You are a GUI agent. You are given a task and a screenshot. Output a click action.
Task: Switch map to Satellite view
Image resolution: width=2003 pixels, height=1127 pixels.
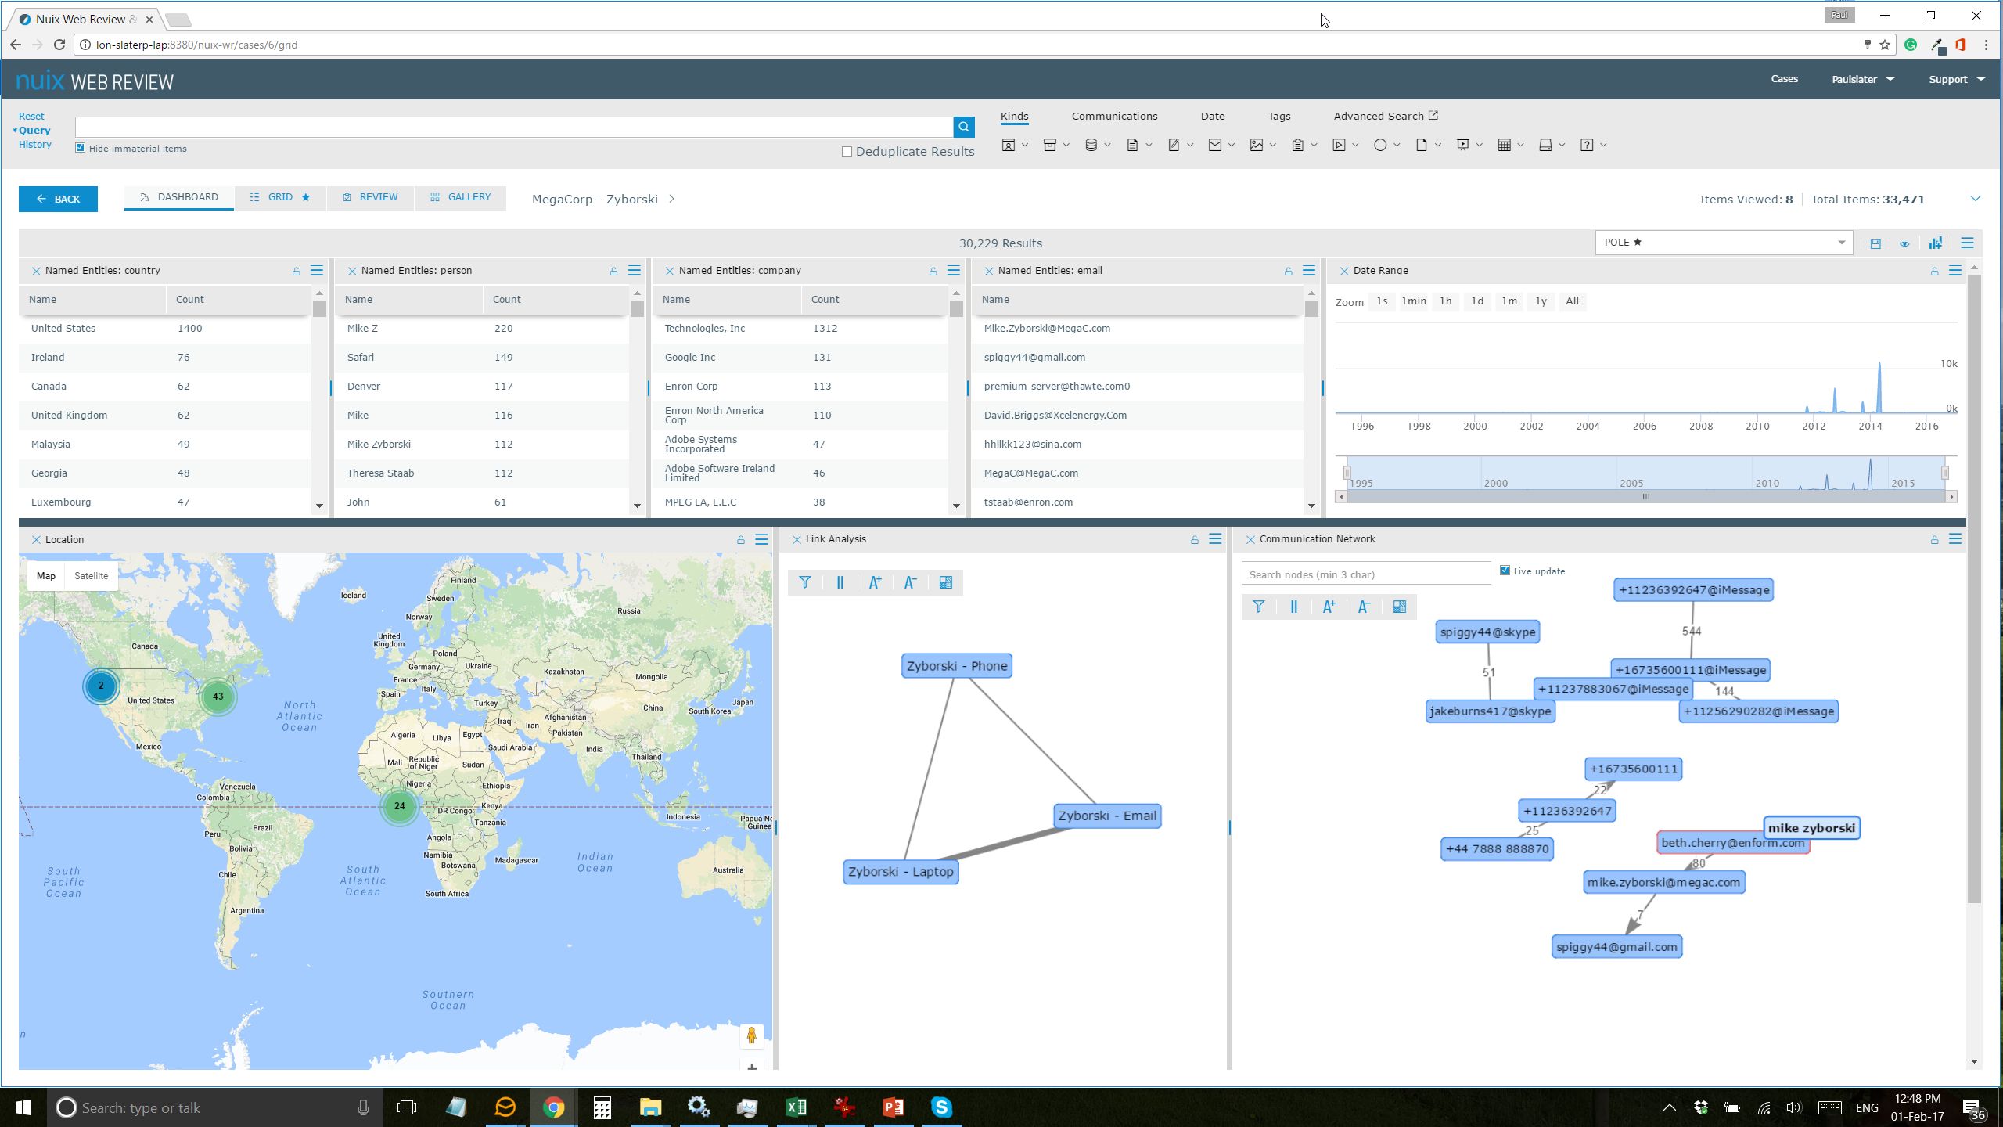pyautogui.click(x=91, y=576)
